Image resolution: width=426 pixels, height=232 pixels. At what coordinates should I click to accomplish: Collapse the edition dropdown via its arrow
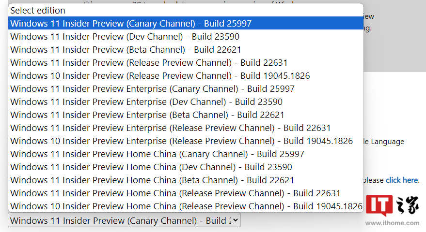click(x=235, y=220)
